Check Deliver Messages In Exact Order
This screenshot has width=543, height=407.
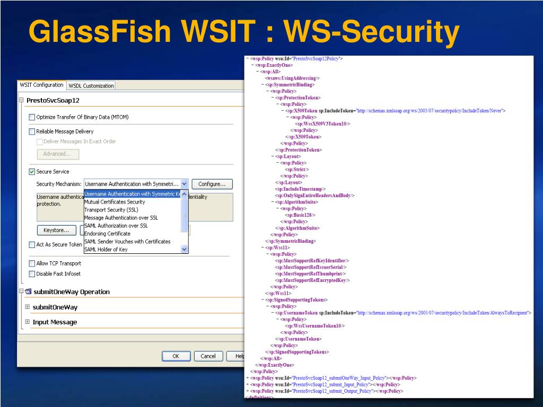pyautogui.click(x=40, y=141)
